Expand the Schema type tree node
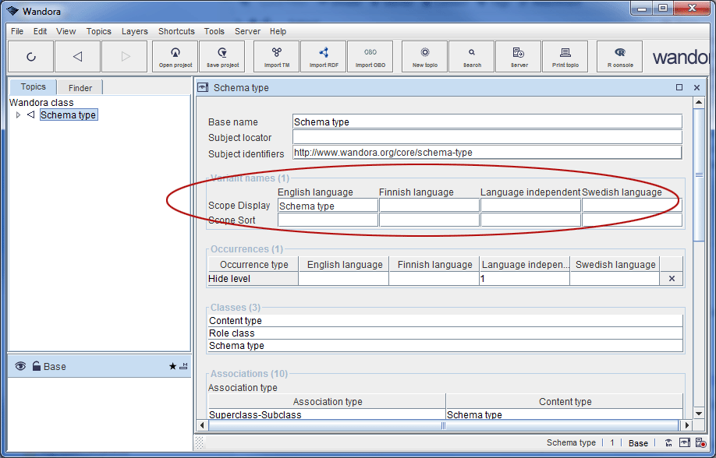 coord(19,115)
